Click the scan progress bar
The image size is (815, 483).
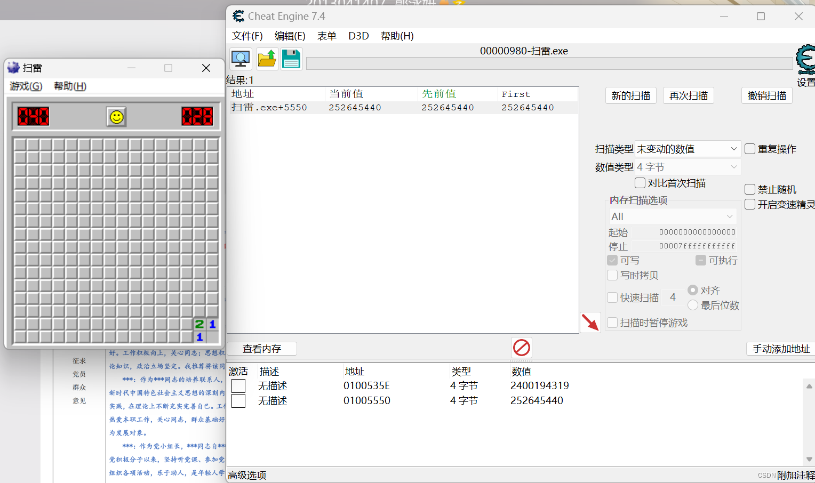point(549,63)
